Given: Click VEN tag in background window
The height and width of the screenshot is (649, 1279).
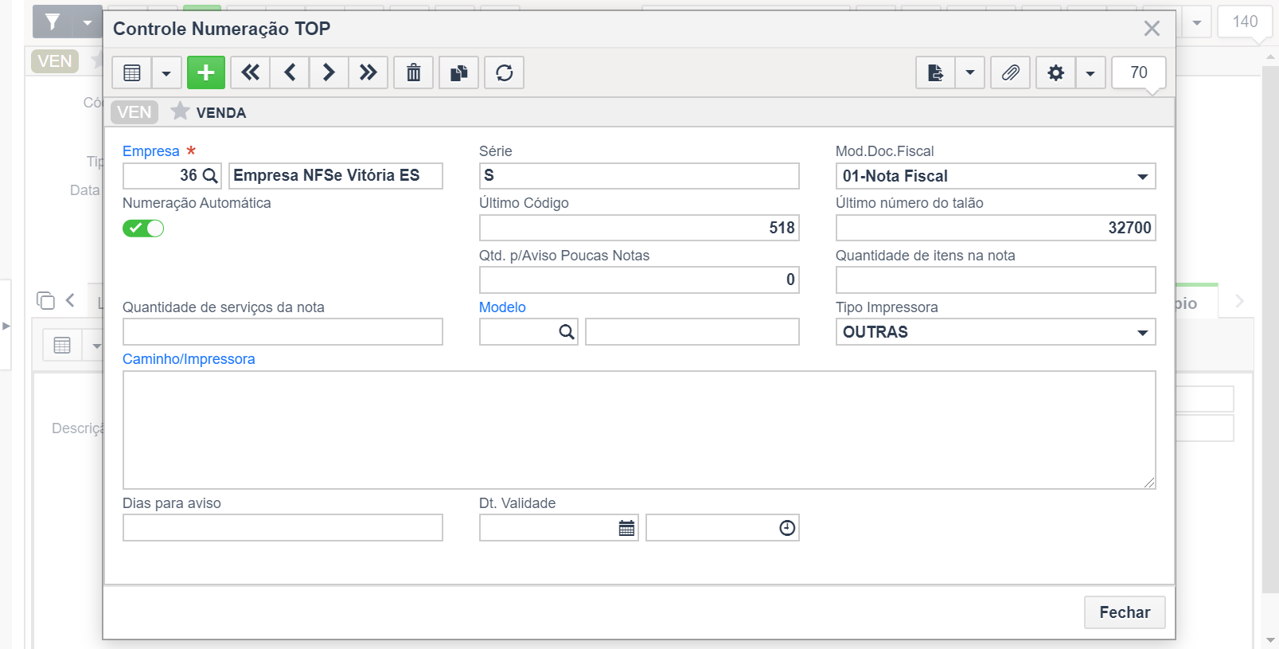Looking at the screenshot, I should (55, 61).
